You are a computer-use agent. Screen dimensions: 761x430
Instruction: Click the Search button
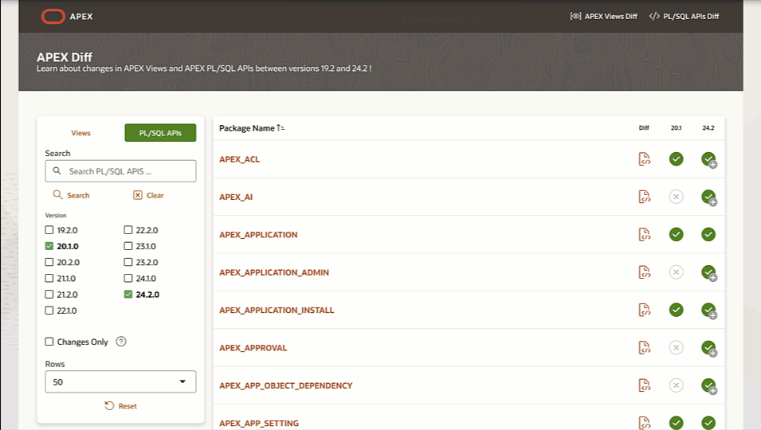[x=72, y=195]
